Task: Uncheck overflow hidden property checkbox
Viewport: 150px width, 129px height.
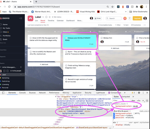Action: click(114, 116)
